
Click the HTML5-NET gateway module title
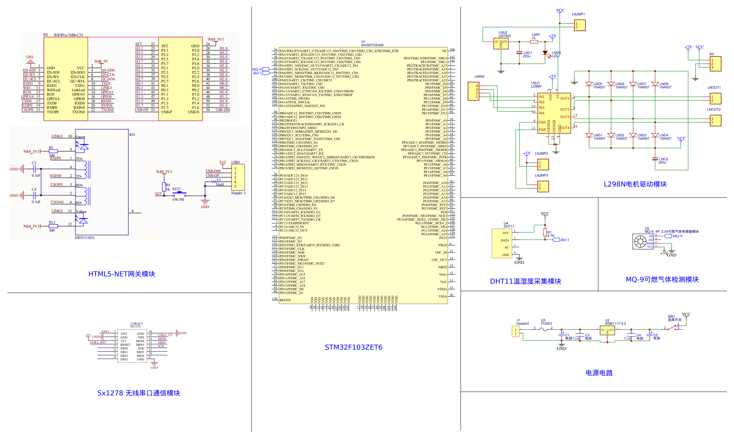121,274
